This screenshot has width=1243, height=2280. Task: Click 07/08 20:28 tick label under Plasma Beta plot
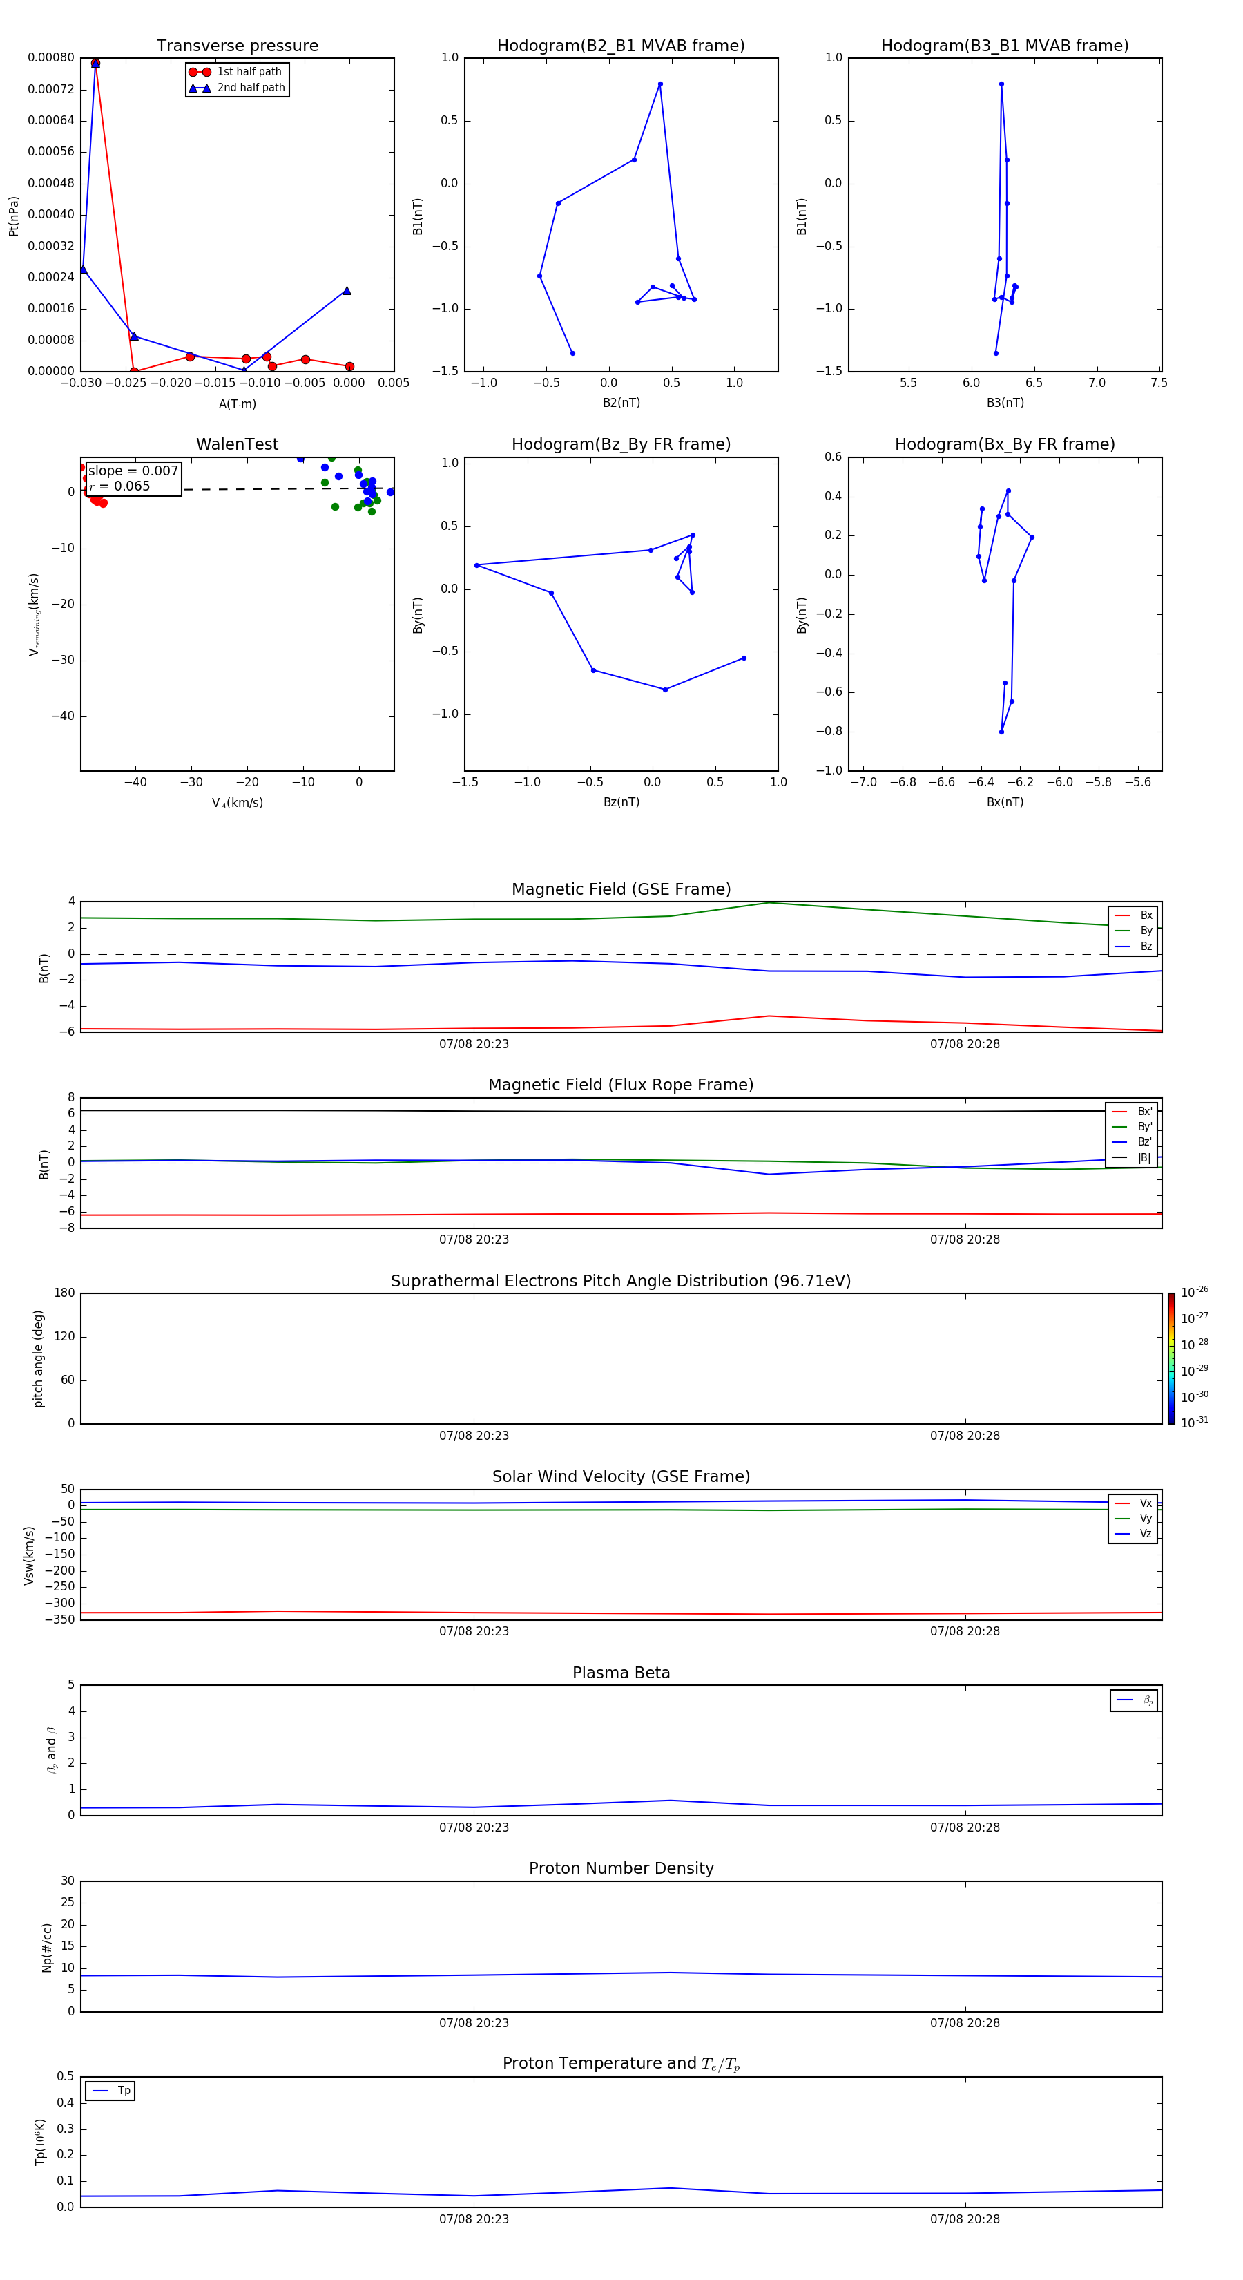964,1827
